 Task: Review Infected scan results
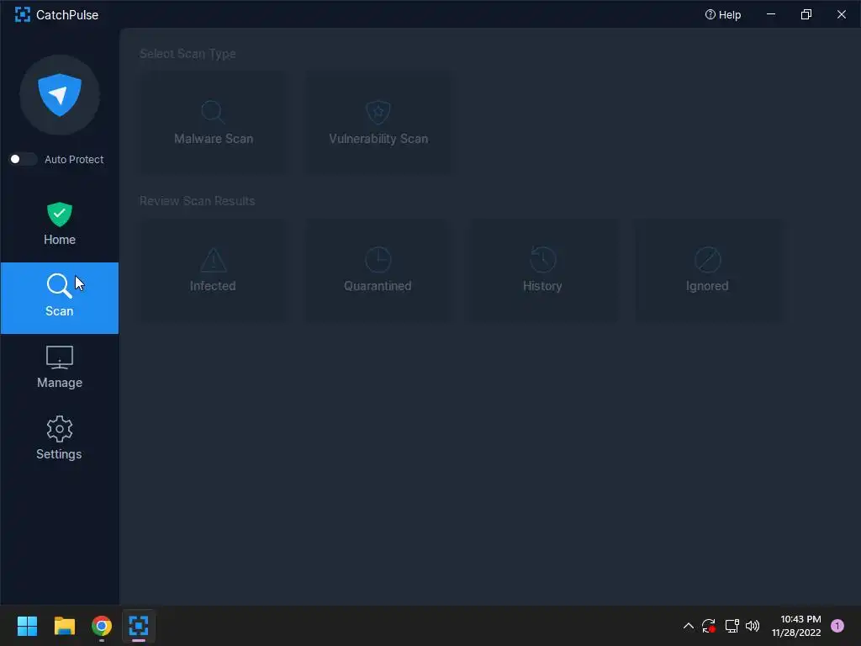click(x=213, y=270)
